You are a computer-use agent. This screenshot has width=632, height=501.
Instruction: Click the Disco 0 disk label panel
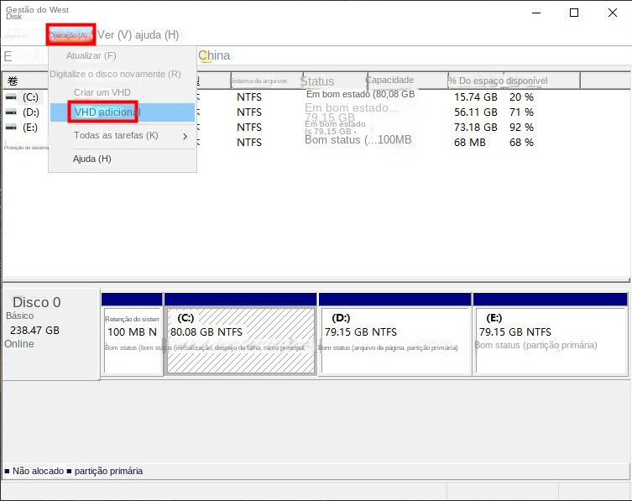point(50,336)
